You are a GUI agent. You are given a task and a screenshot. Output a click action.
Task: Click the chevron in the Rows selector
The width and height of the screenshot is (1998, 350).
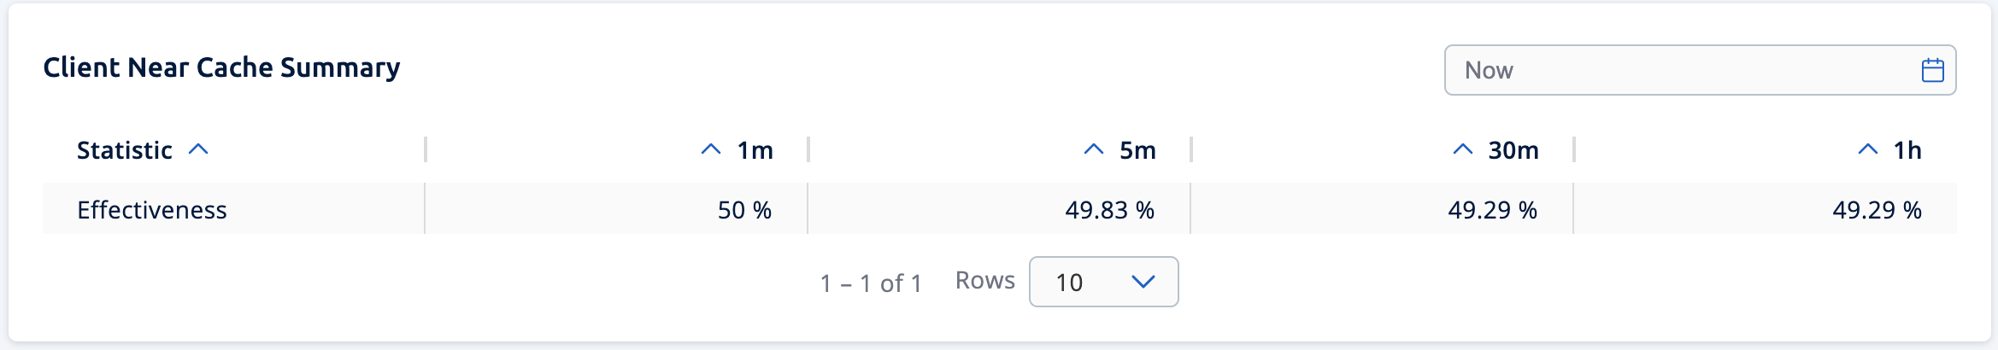tap(1143, 282)
